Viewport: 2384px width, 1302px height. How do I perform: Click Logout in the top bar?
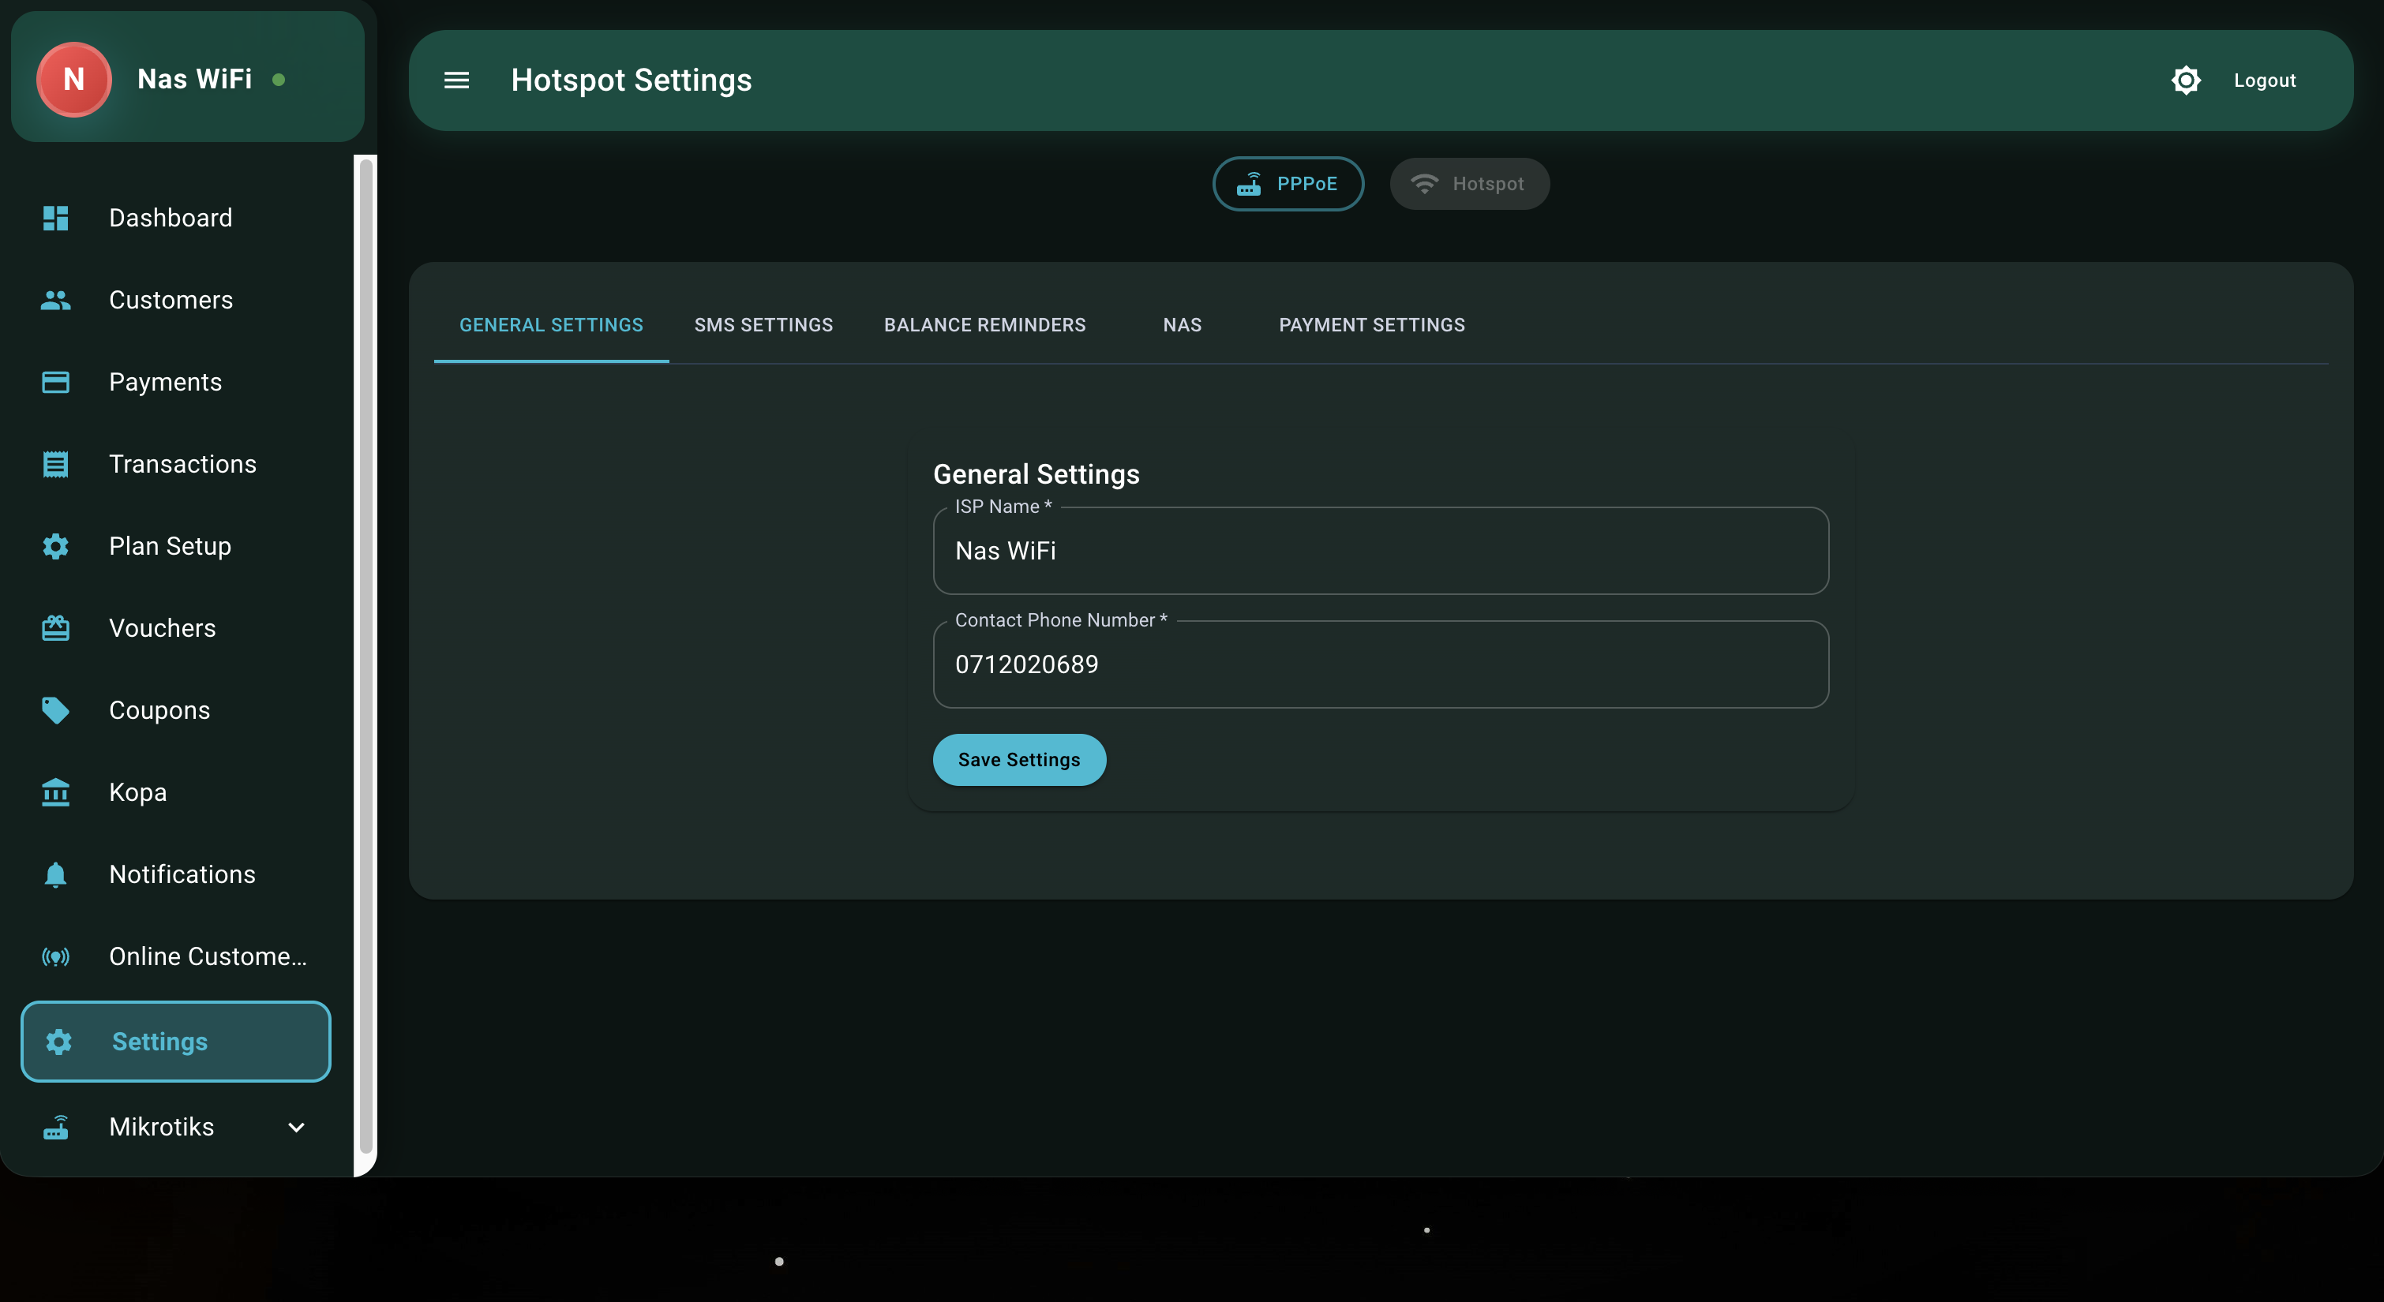point(2264,80)
